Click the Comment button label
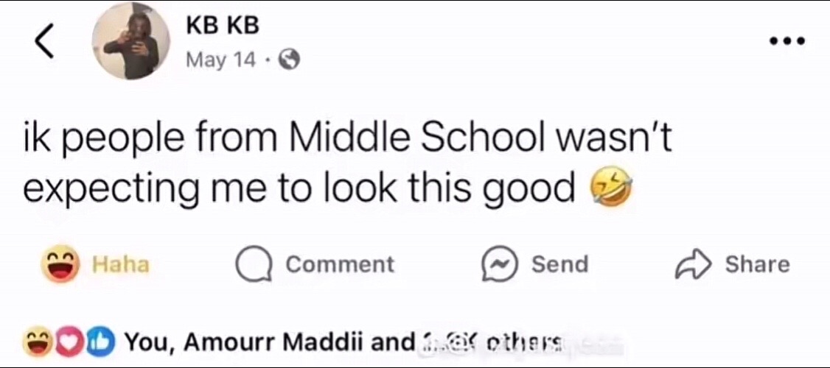This screenshot has width=830, height=368. click(x=341, y=264)
